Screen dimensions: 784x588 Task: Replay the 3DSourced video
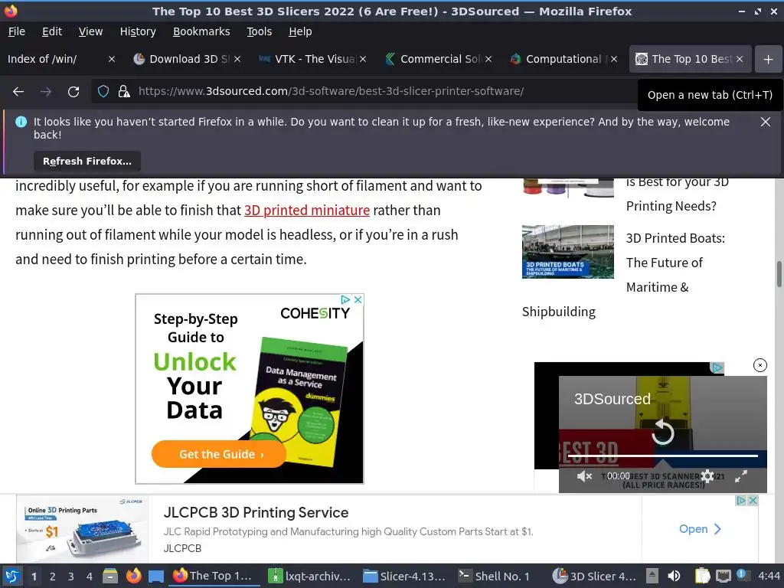point(662,433)
